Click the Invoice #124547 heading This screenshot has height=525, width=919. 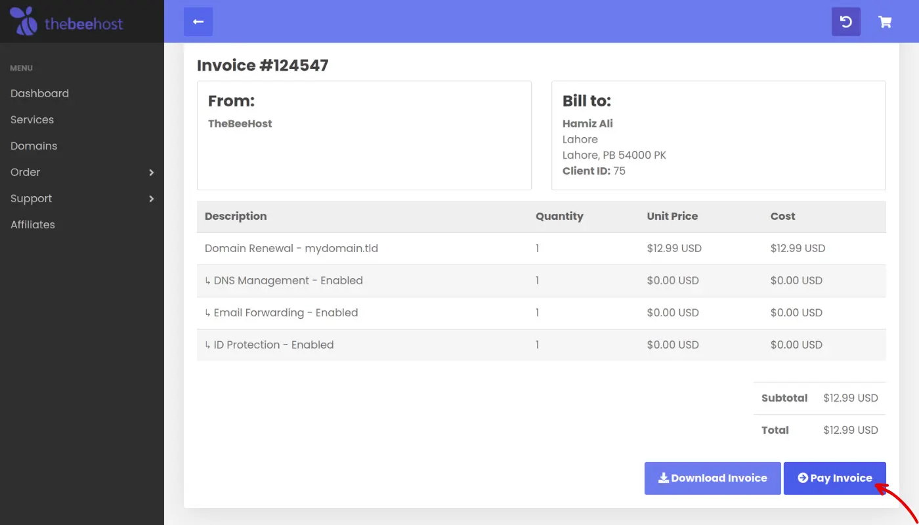pos(263,66)
